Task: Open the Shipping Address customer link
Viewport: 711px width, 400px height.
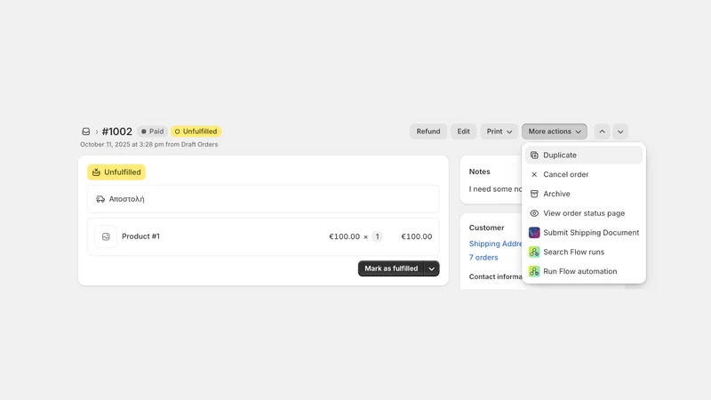Action: pyautogui.click(x=495, y=244)
